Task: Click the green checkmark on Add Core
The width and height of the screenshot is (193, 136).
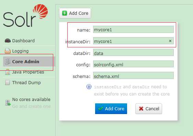Action: click(101, 109)
